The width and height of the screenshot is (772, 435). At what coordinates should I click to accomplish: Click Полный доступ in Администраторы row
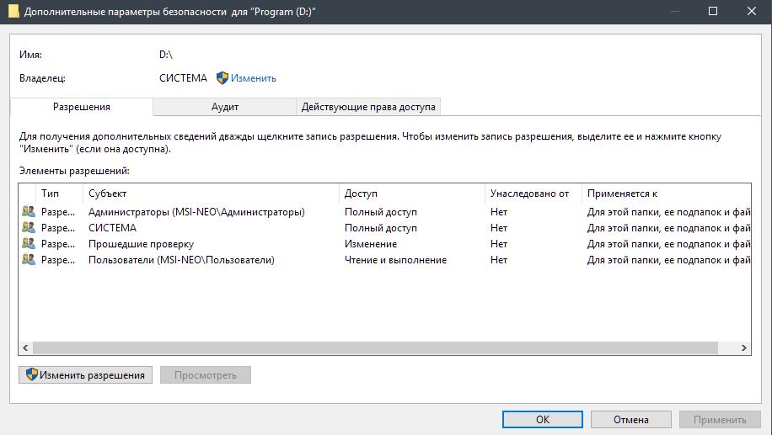coord(381,212)
